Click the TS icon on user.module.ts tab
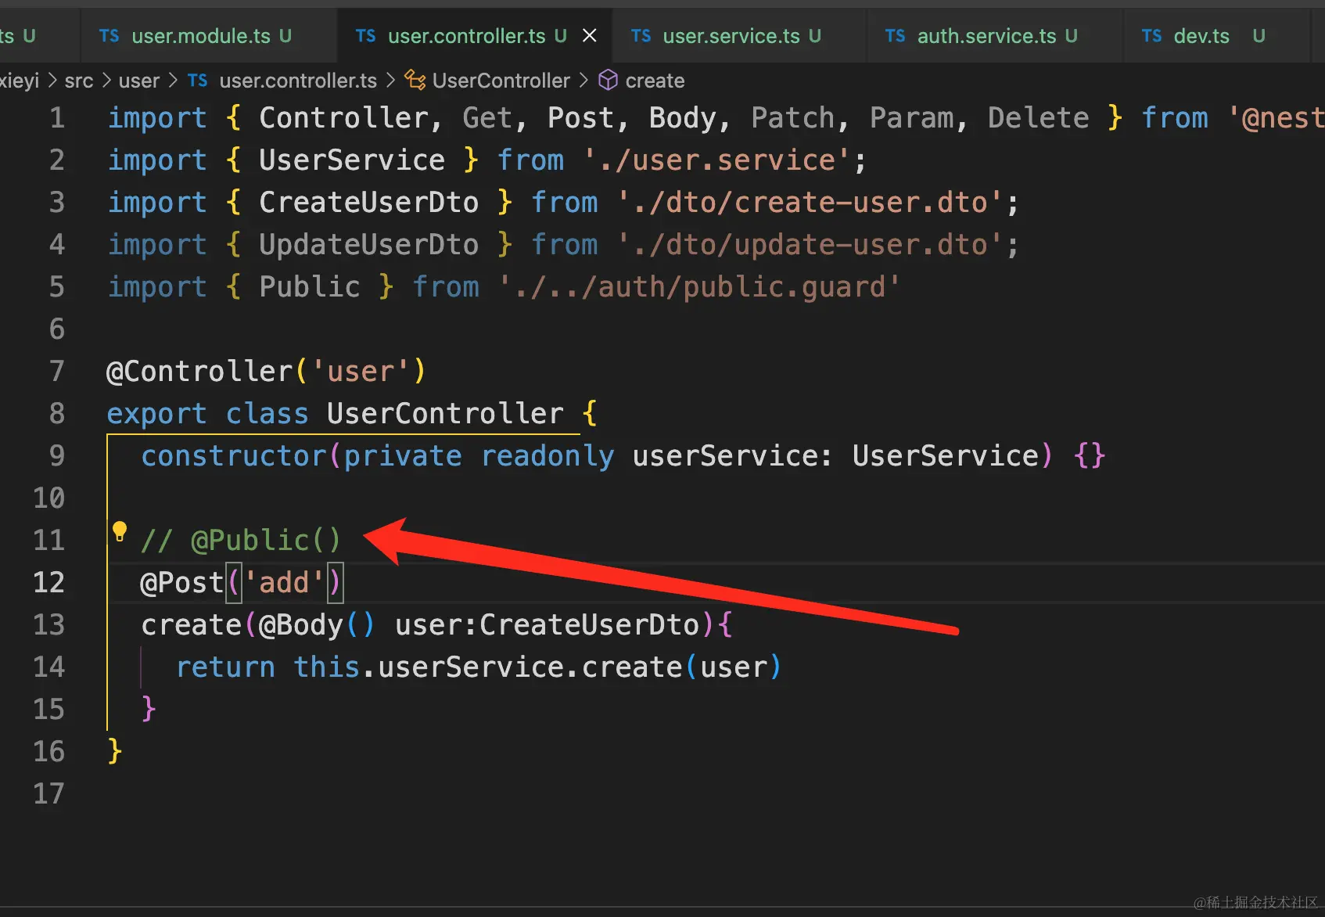 pyautogui.click(x=110, y=36)
